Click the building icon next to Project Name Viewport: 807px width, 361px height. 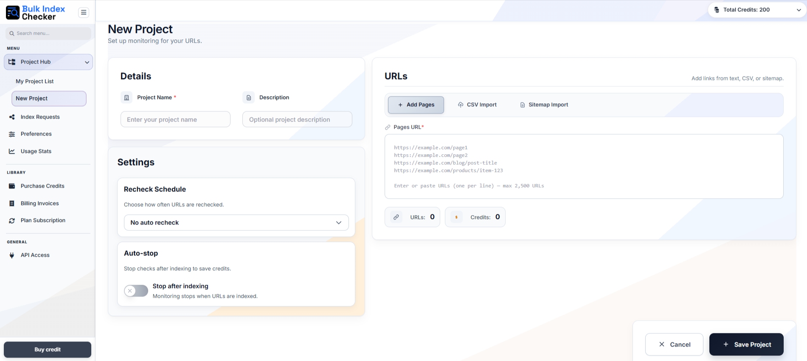[x=127, y=97]
